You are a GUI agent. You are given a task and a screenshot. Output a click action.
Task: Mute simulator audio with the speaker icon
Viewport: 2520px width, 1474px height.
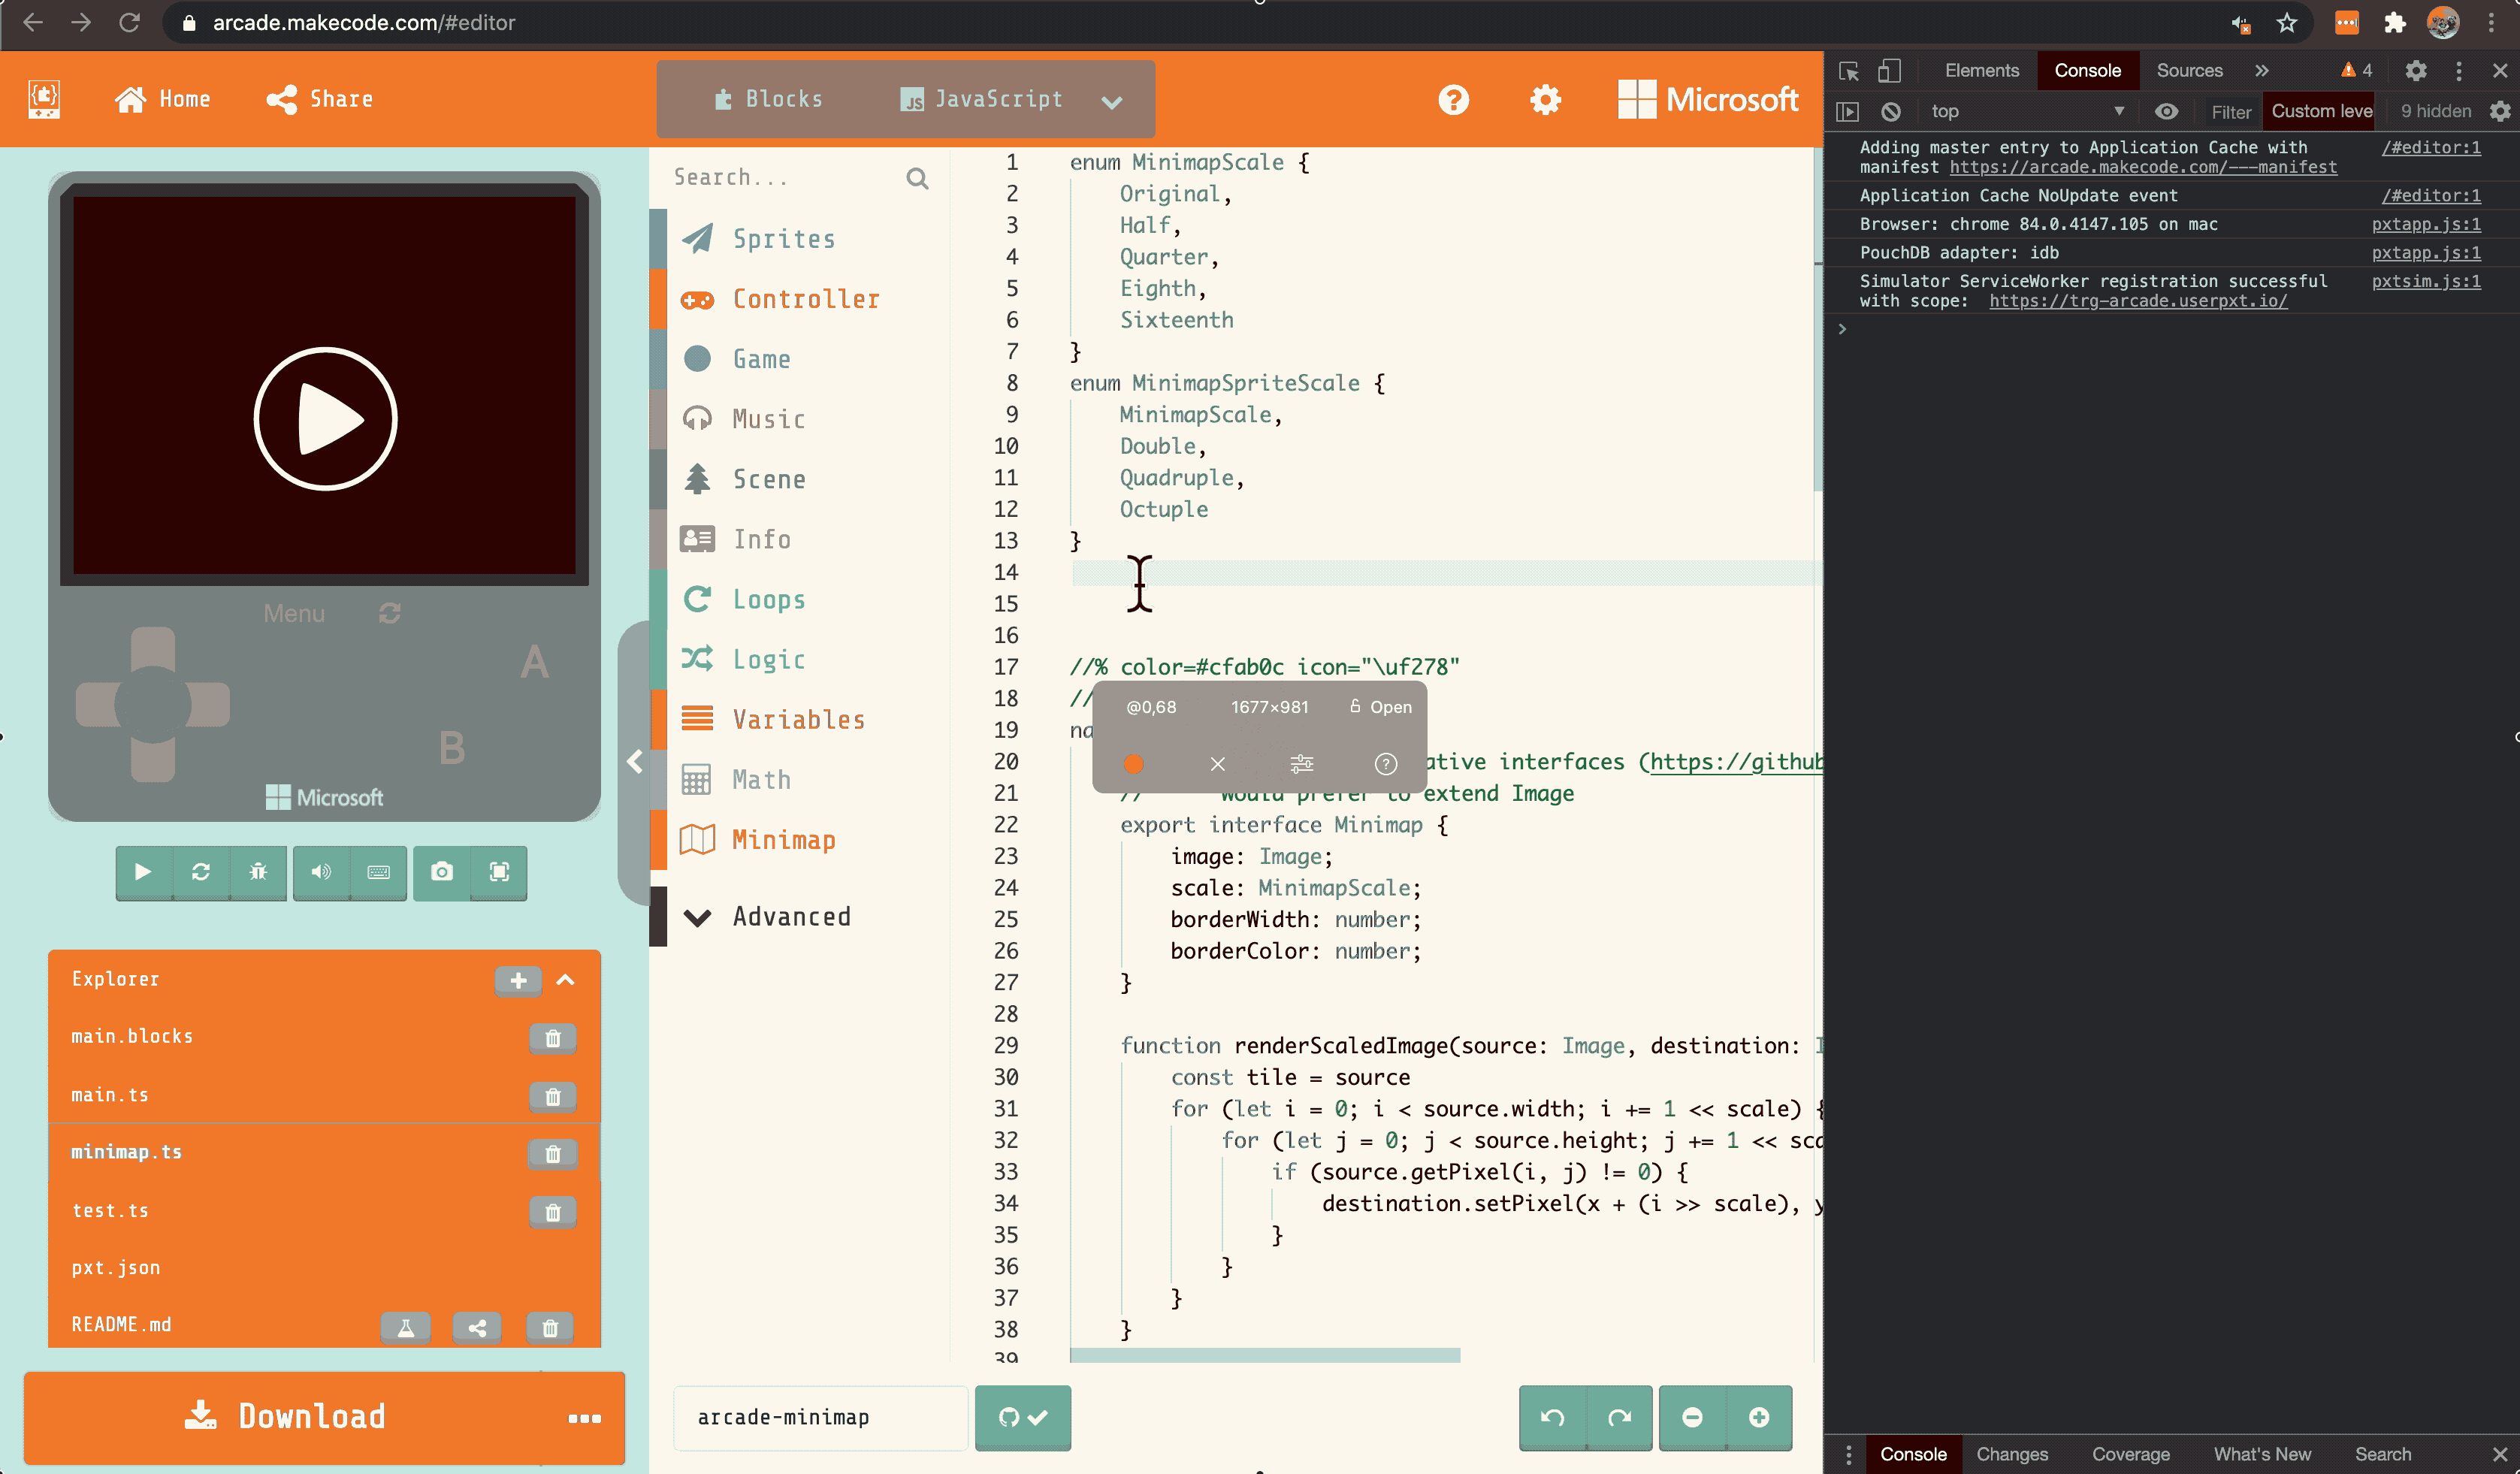[x=321, y=872]
